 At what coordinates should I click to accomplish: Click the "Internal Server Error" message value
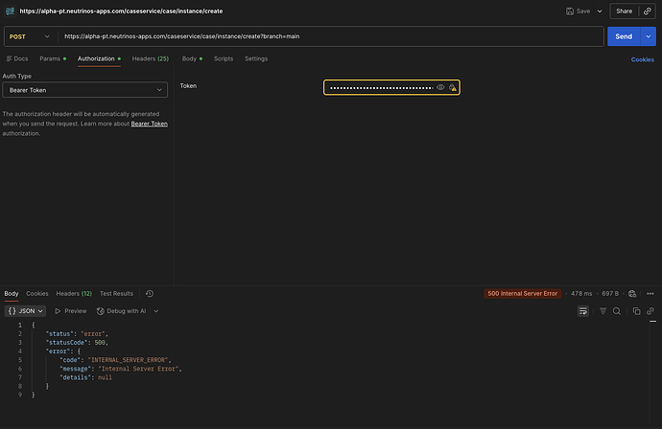(138, 369)
